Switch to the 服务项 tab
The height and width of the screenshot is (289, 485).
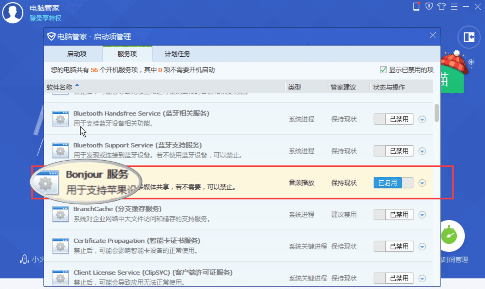coord(127,54)
